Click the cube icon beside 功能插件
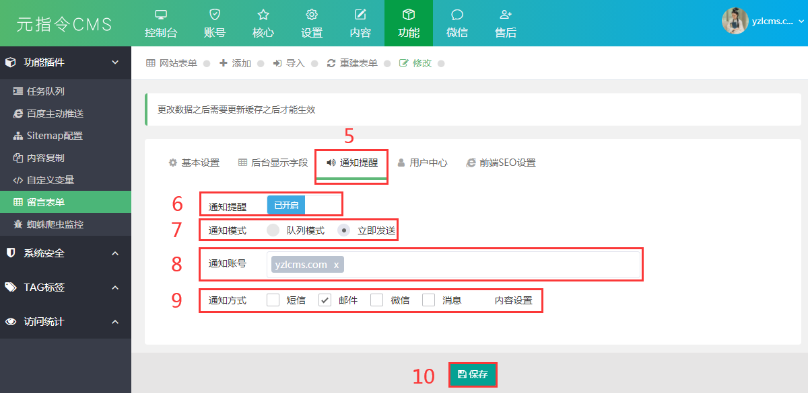This screenshot has height=393, width=808. (x=10, y=62)
